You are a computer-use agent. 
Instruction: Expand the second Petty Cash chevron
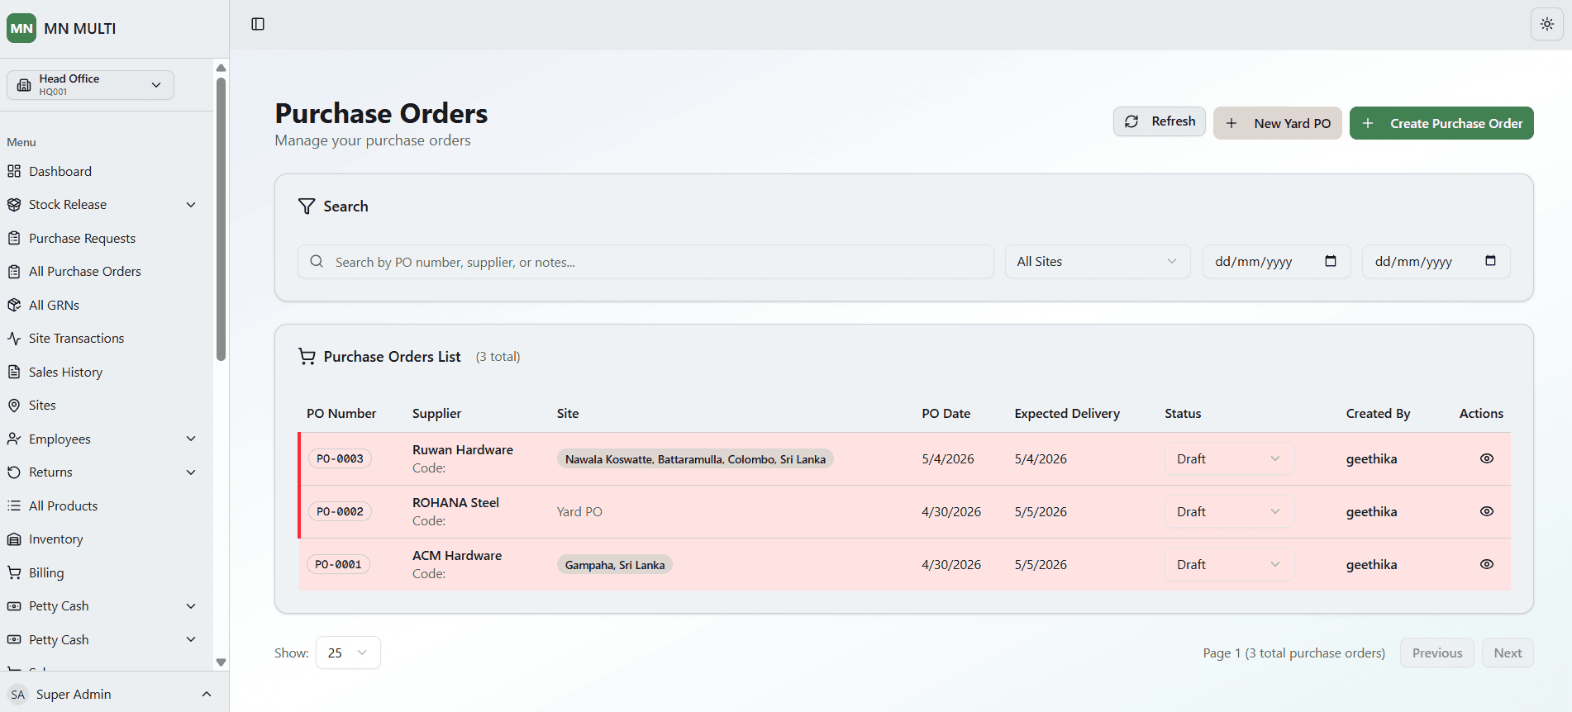191,639
